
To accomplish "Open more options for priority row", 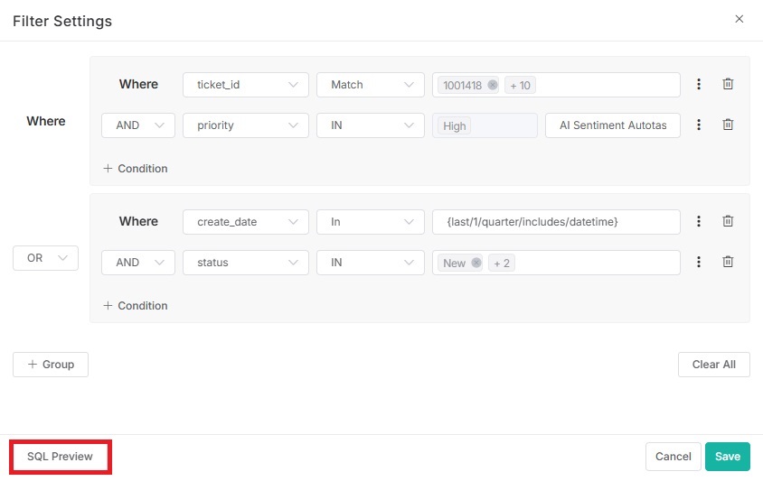I will tap(699, 125).
